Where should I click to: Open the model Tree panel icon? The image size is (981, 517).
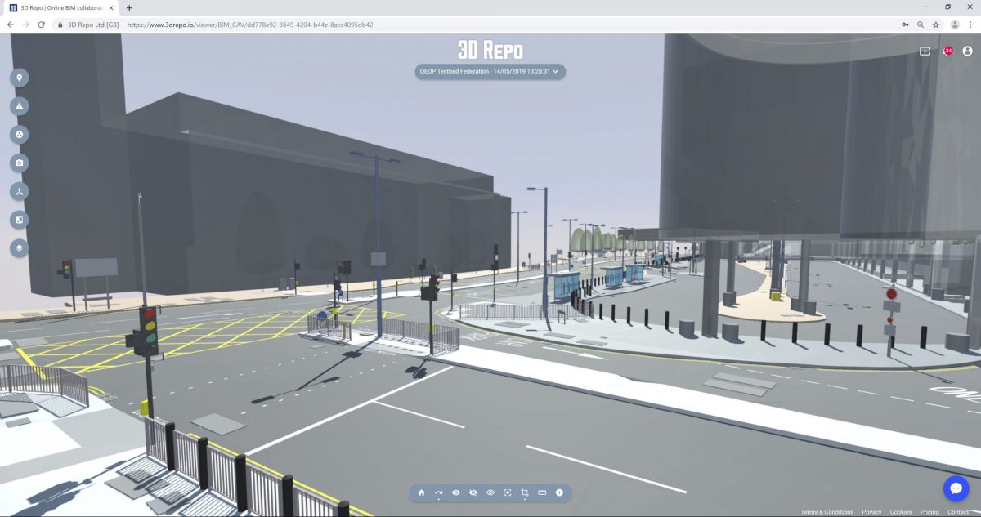click(20, 191)
